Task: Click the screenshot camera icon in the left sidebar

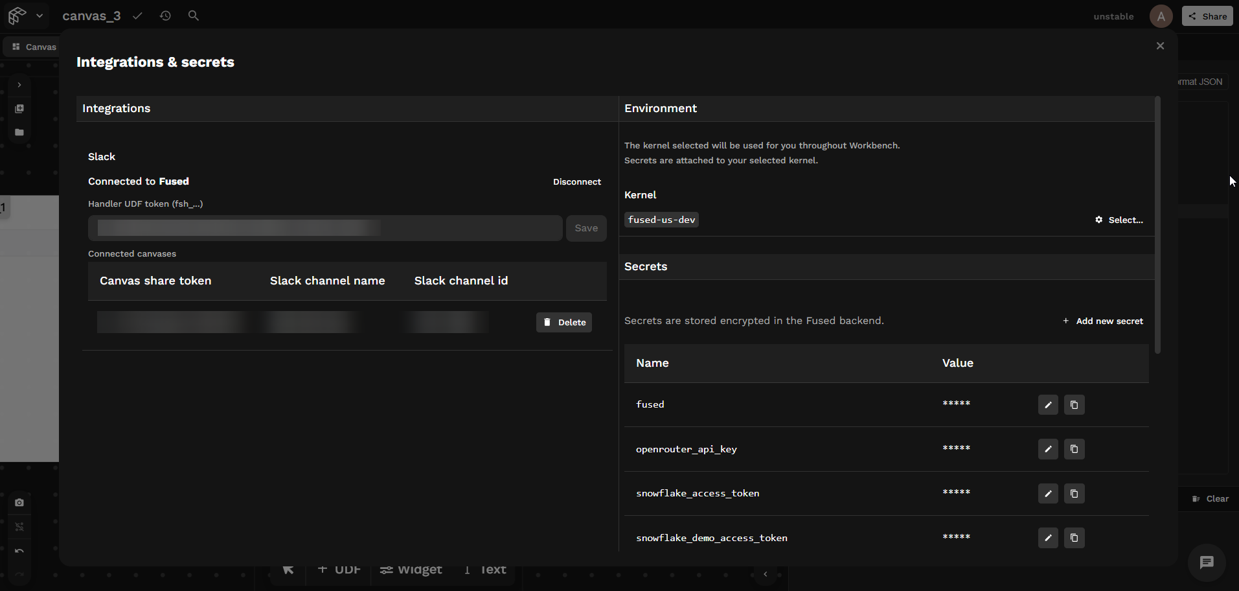Action: (x=19, y=502)
